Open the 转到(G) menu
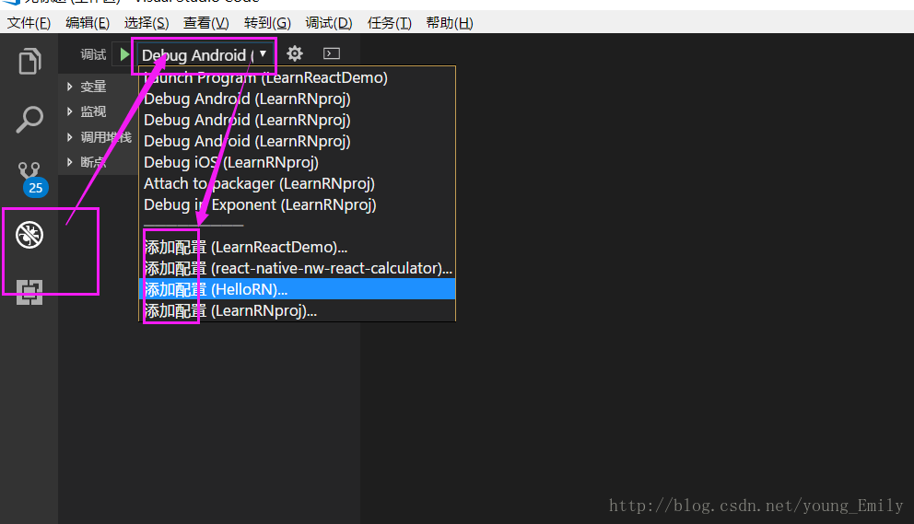Image resolution: width=914 pixels, height=524 pixels. 267,23
